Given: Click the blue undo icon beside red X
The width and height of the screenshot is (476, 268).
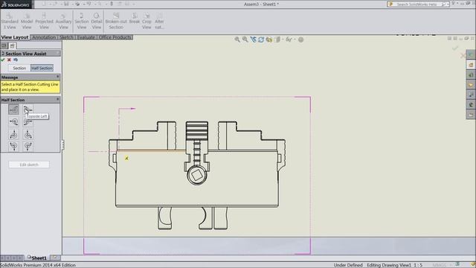Looking at the screenshot, I should click(x=16, y=60).
